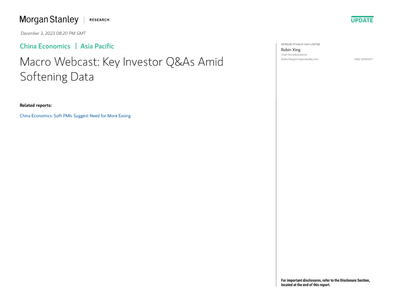
Task: Click the Morgan Stanley logo
Action: (x=49, y=20)
